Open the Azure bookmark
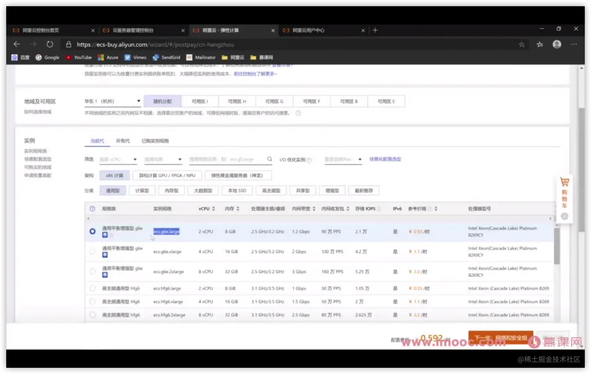Image resolution: width=591 pixels, height=374 pixels. click(x=108, y=57)
